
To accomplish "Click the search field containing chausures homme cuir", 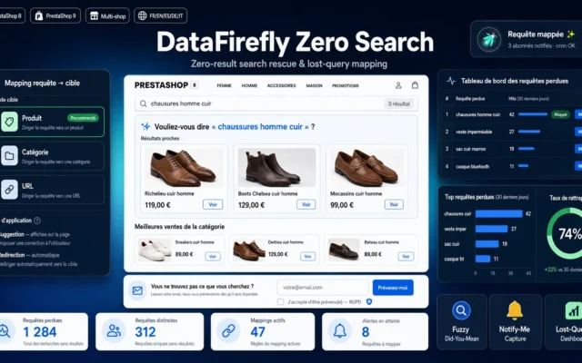I will click(276, 103).
